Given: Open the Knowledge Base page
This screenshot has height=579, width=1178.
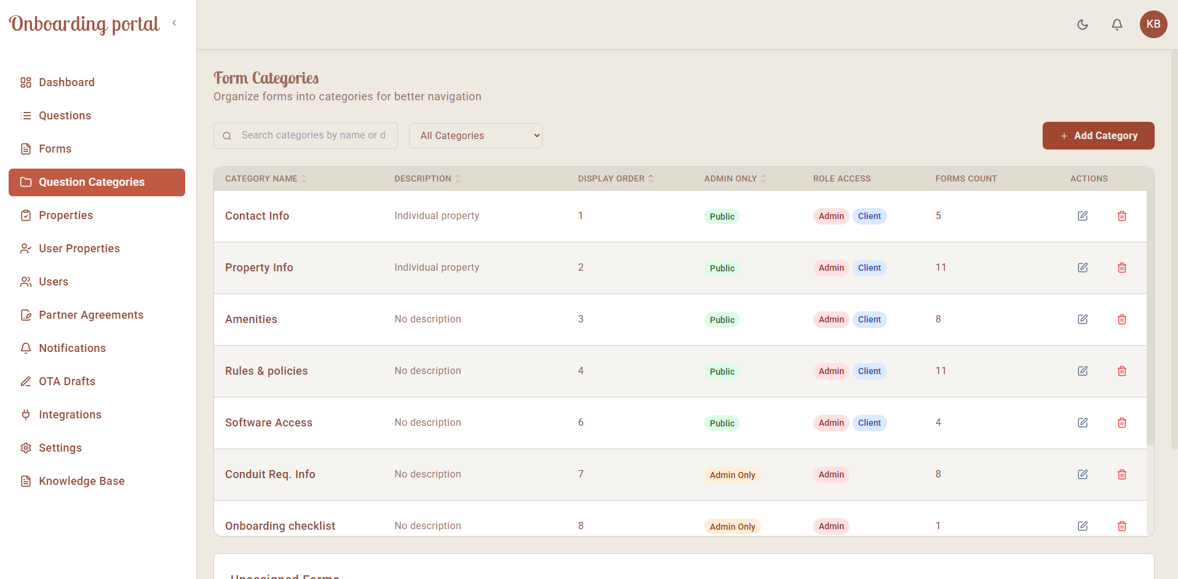Looking at the screenshot, I should [x=97, y=481].
